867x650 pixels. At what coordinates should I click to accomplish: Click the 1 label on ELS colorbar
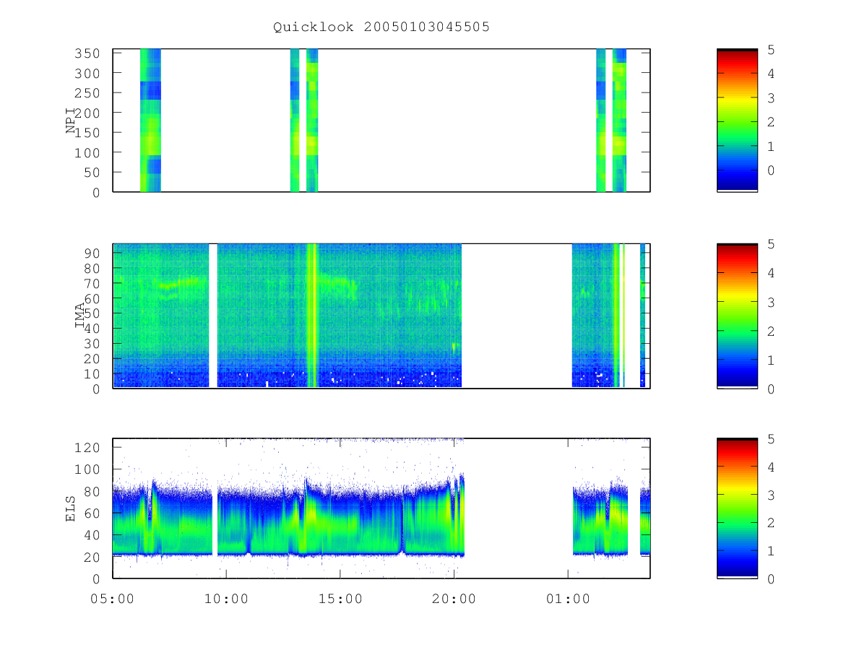[x=771, y=551]
